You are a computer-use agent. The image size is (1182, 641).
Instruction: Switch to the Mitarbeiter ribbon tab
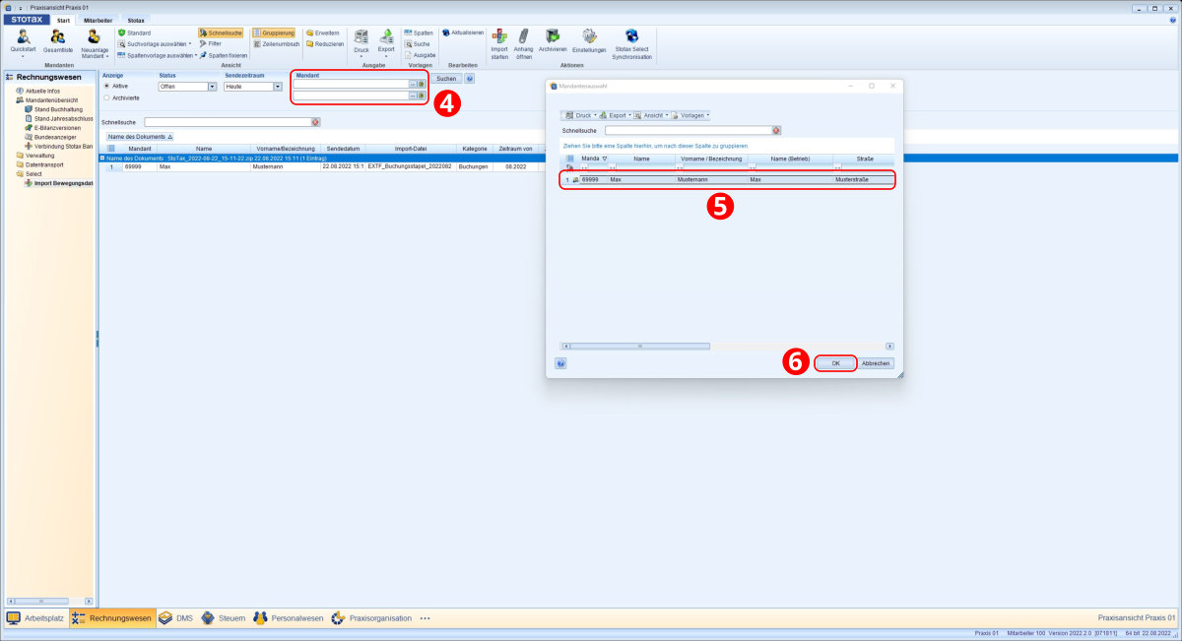pyautogui.click(x=98, y=19)
